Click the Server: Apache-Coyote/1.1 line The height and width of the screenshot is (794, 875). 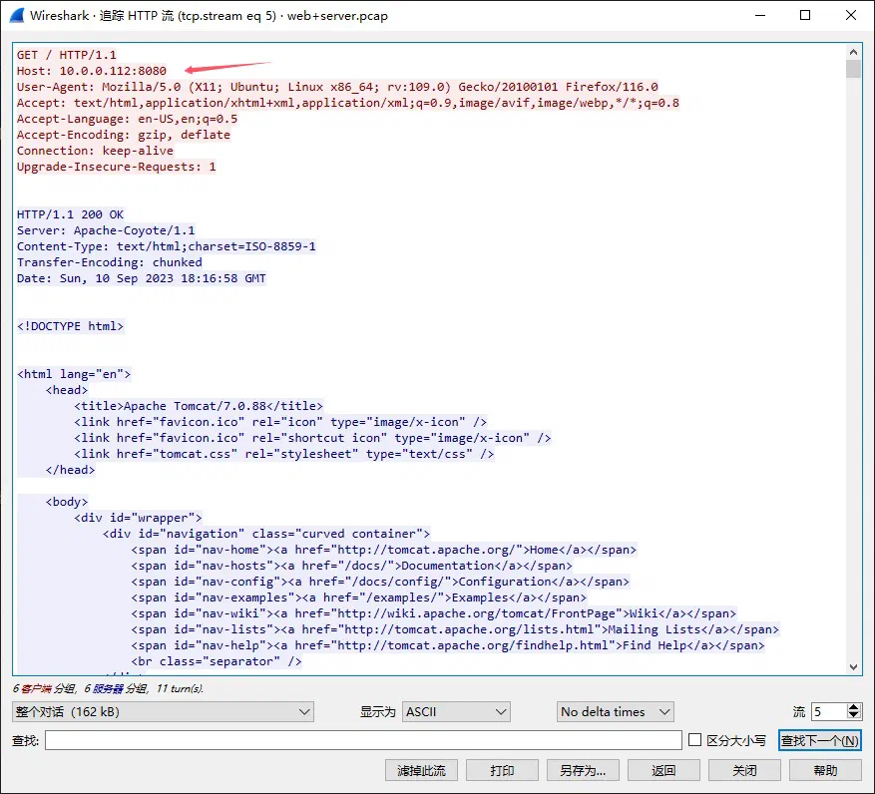pyautogui.click(x=106, y=230)
